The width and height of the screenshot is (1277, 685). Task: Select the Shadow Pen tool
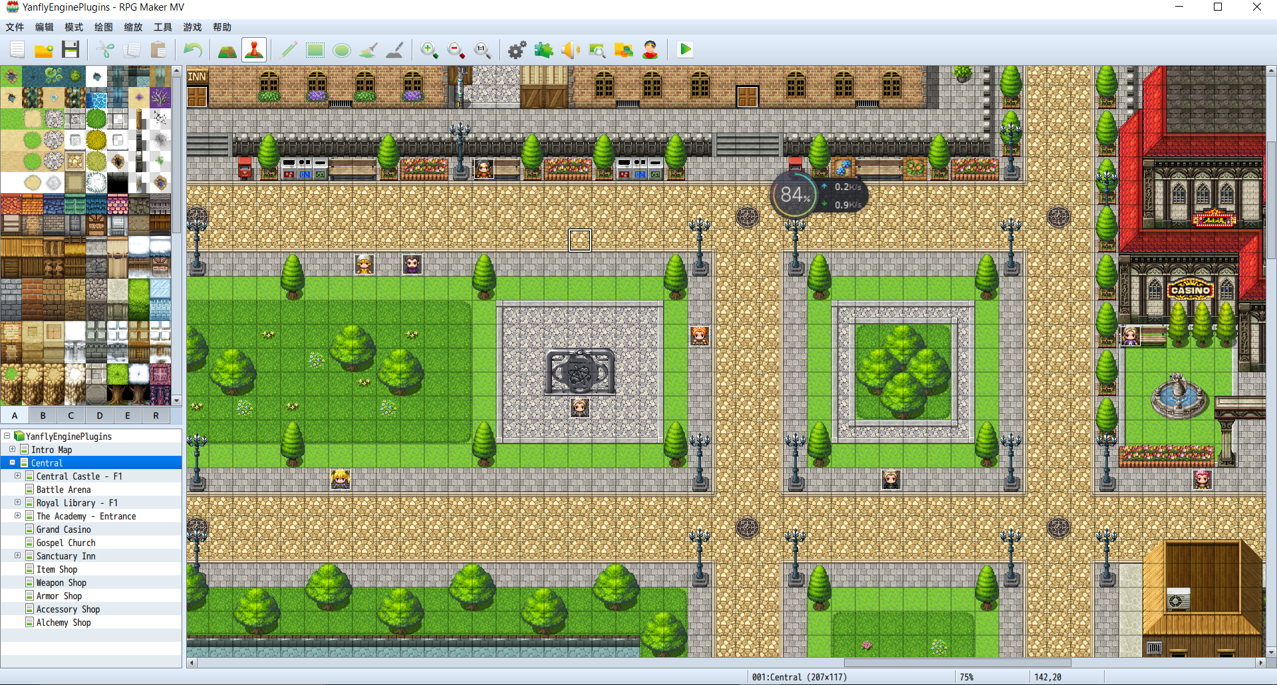(395, 50)
